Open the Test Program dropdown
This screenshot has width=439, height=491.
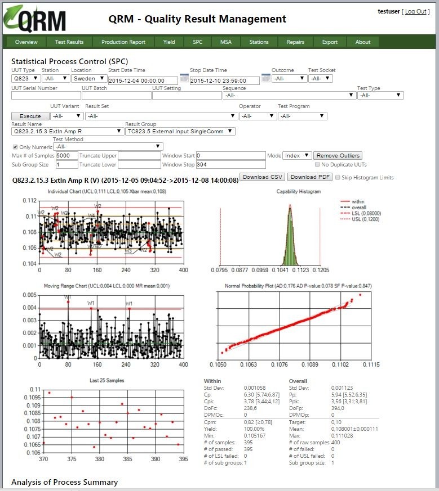coord(303,116)
